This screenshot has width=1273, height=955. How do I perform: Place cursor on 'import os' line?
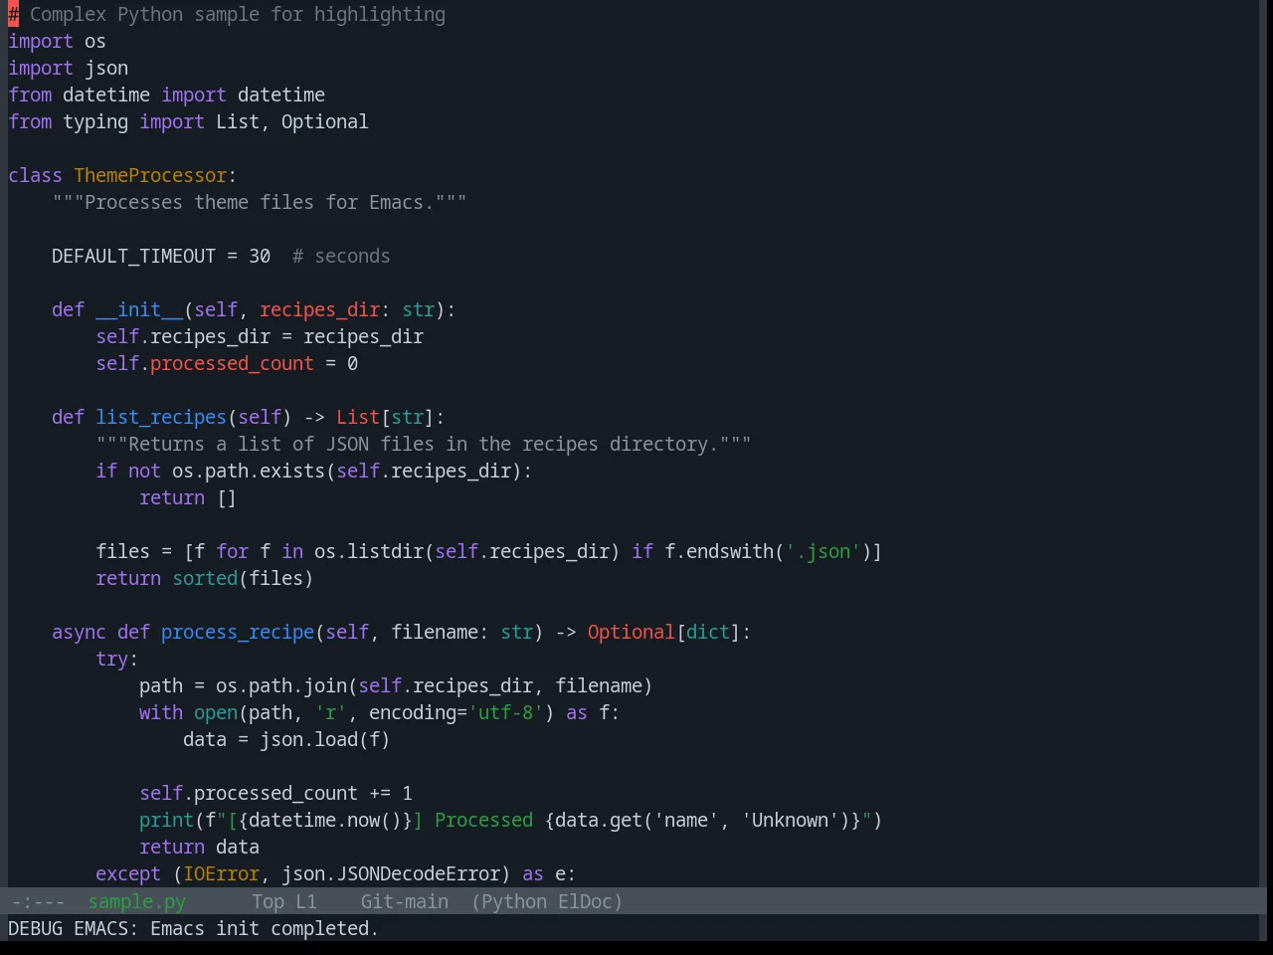57,41
